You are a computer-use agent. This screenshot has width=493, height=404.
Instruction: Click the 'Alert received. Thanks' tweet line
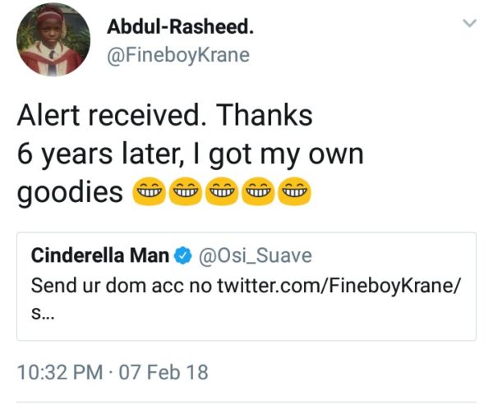(x=164, y=115)
